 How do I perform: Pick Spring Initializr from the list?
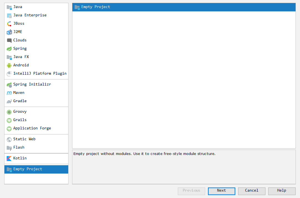tap(32, 84)
